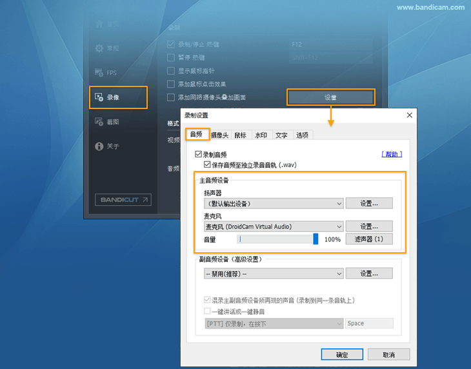This screenshot has width=471, height=369.
Task: Click the BANDICUT button
Action: pyautogui.click(x=123, y=200)
